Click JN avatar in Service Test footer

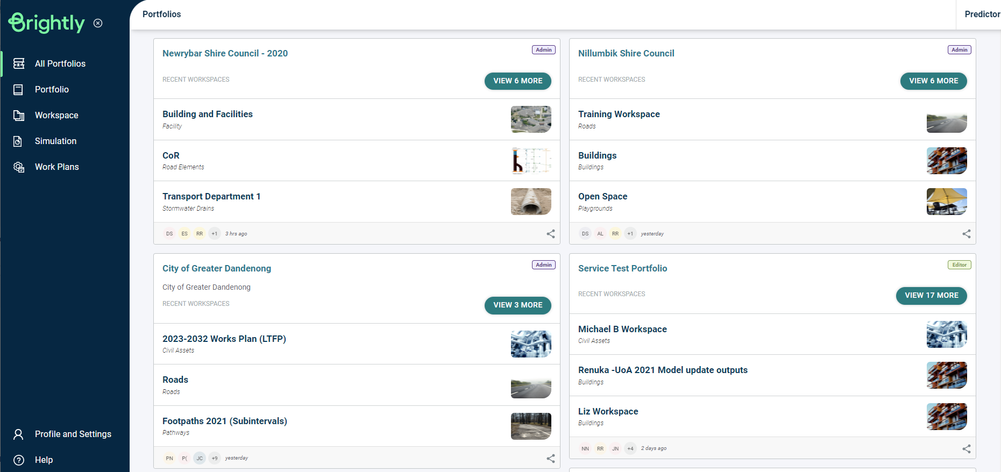615,448
